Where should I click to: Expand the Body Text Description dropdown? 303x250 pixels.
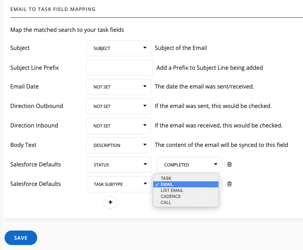point(119,145)
